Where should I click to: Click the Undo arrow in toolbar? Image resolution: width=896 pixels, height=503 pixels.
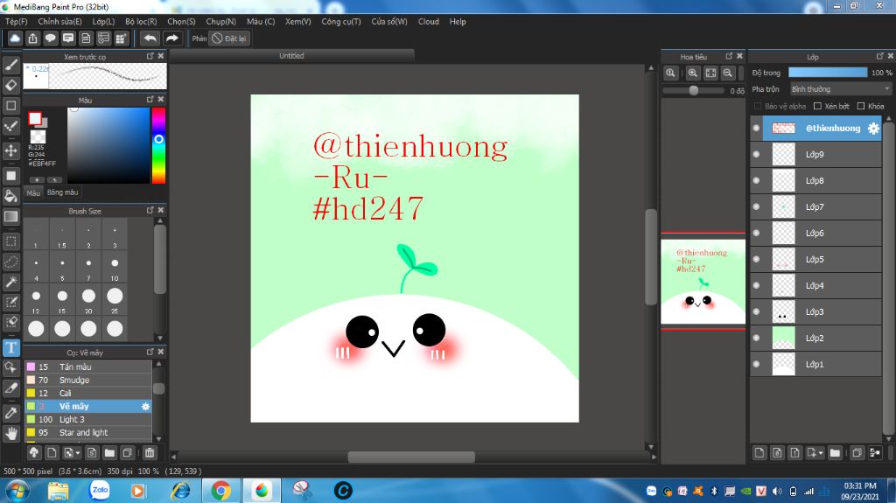point(150,38)
